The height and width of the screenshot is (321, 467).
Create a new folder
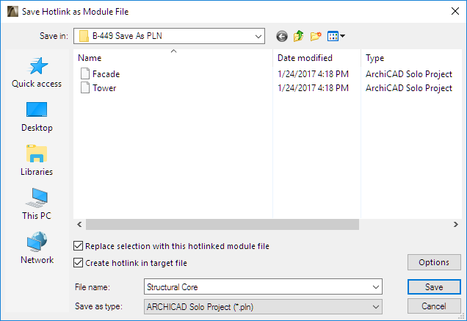pos(316,35)
